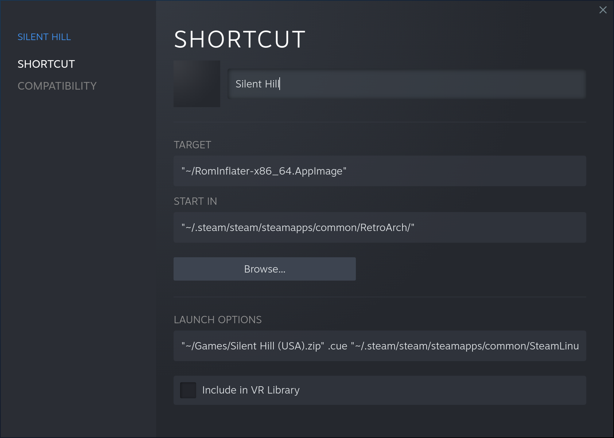Click the START IN section label
This screenshot has height=438, width=614.
tap(195, 202)
